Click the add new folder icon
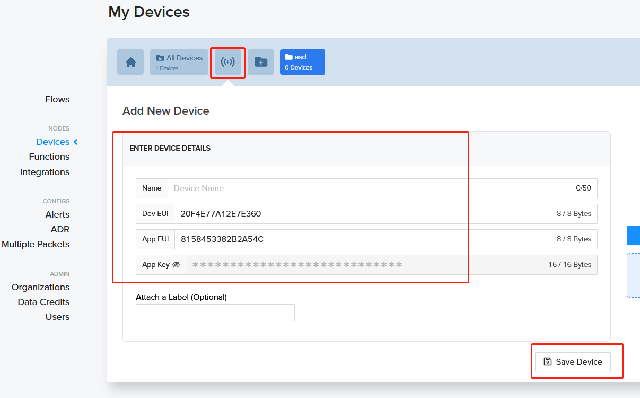 click(x=261, y=62)
